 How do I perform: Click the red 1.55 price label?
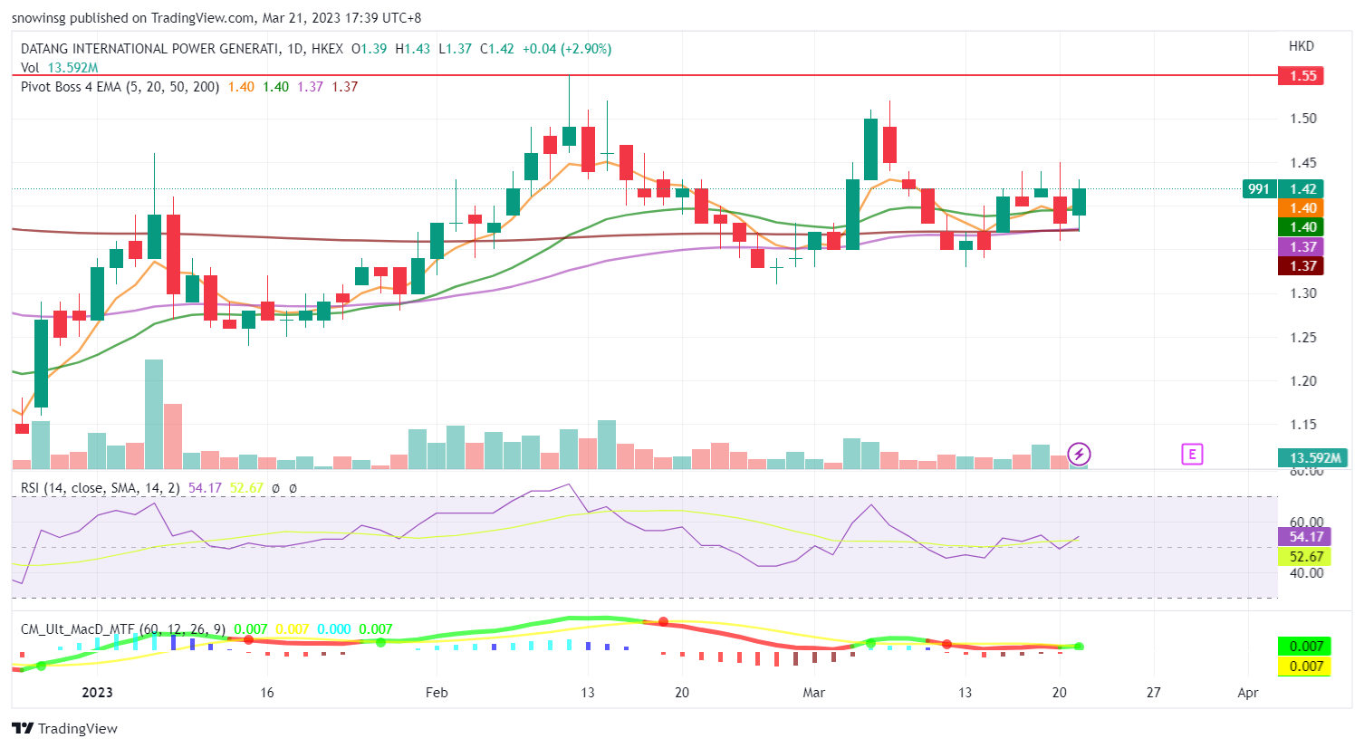click(1301, 76)
